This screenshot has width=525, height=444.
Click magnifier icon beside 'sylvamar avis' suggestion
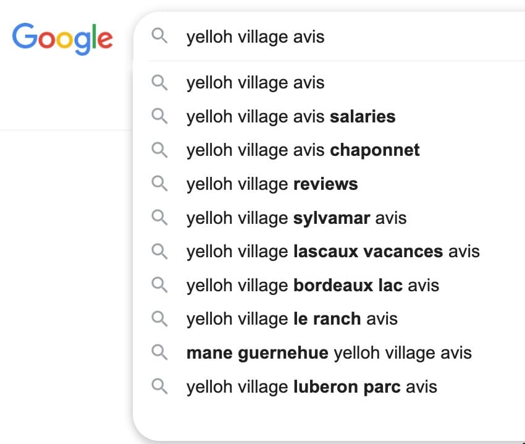(x=159, y=218)
